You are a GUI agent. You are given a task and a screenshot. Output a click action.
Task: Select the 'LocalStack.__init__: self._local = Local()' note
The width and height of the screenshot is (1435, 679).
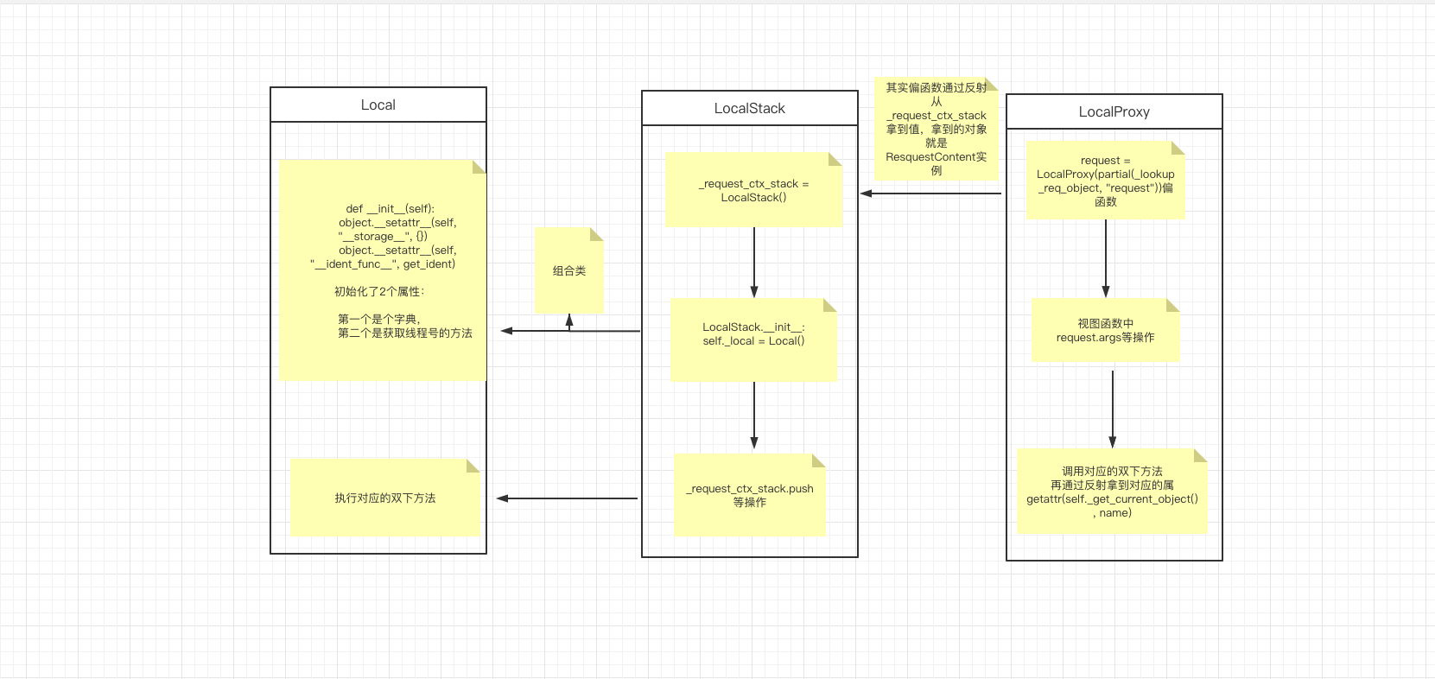pyautogui.click(x=754, y=339)
